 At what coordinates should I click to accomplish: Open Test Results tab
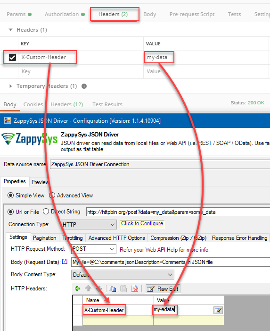click(107, 104)
